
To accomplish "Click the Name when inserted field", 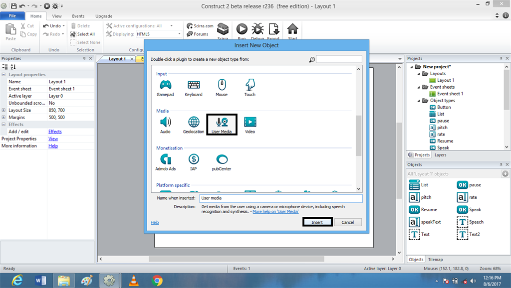I will [281, 198].
